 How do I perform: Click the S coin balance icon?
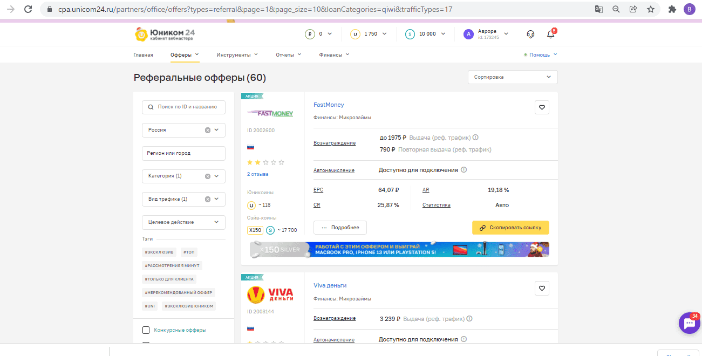click(410, 34)
